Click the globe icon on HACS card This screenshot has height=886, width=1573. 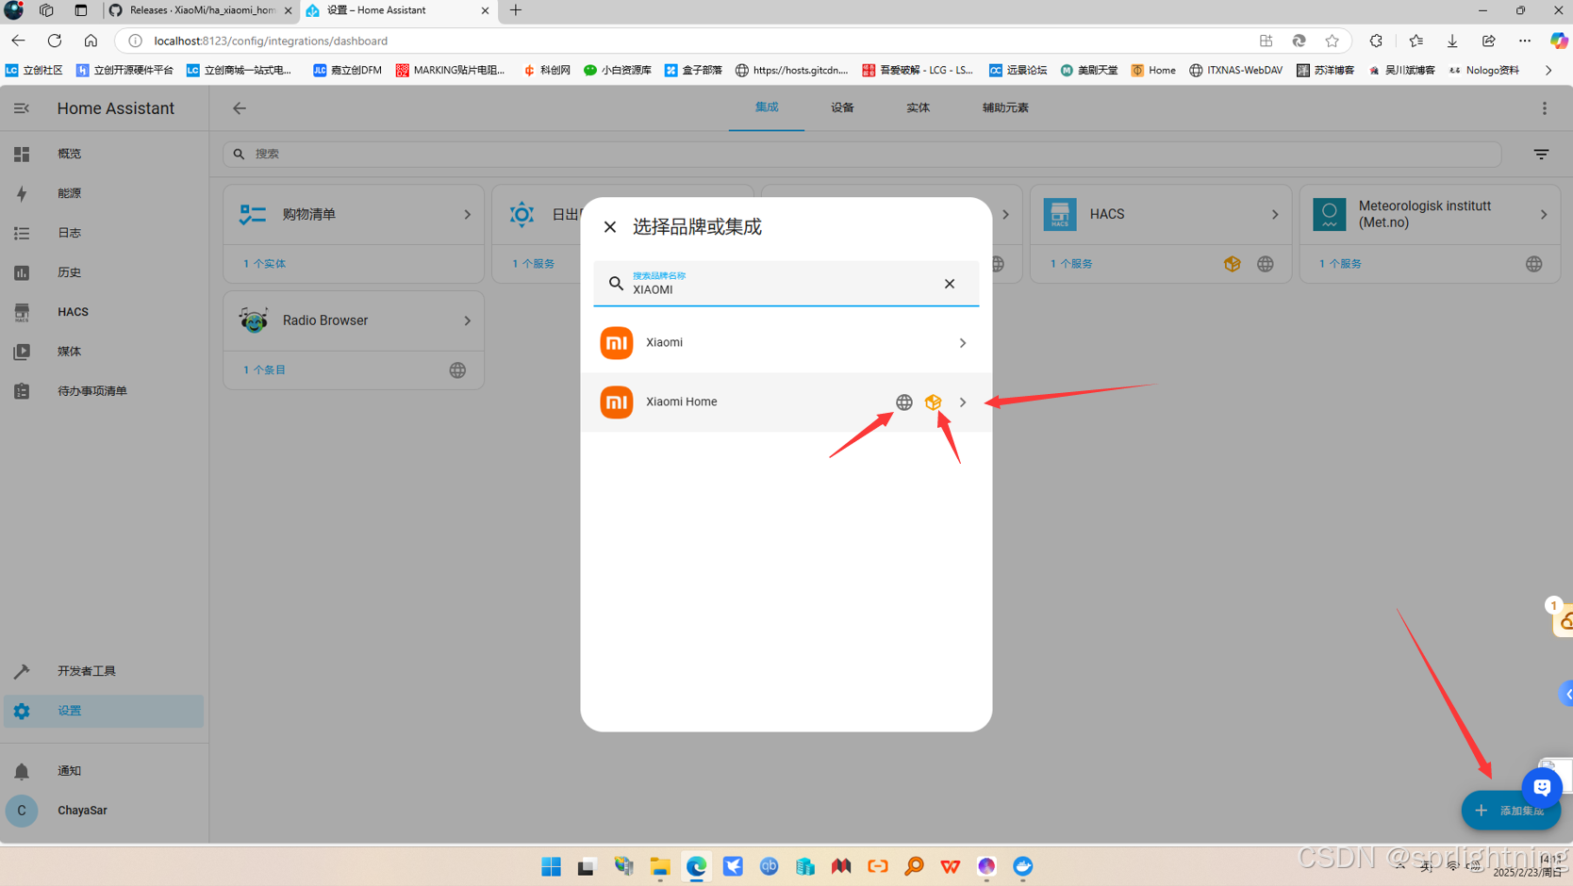[1266, 264]
